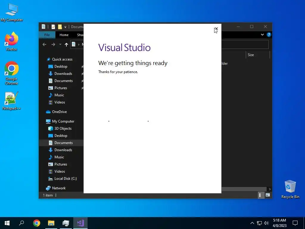Viewport: 305px width, 229px height.
Task: Open Downloads under My Computer
Action: tap(63, 150)
